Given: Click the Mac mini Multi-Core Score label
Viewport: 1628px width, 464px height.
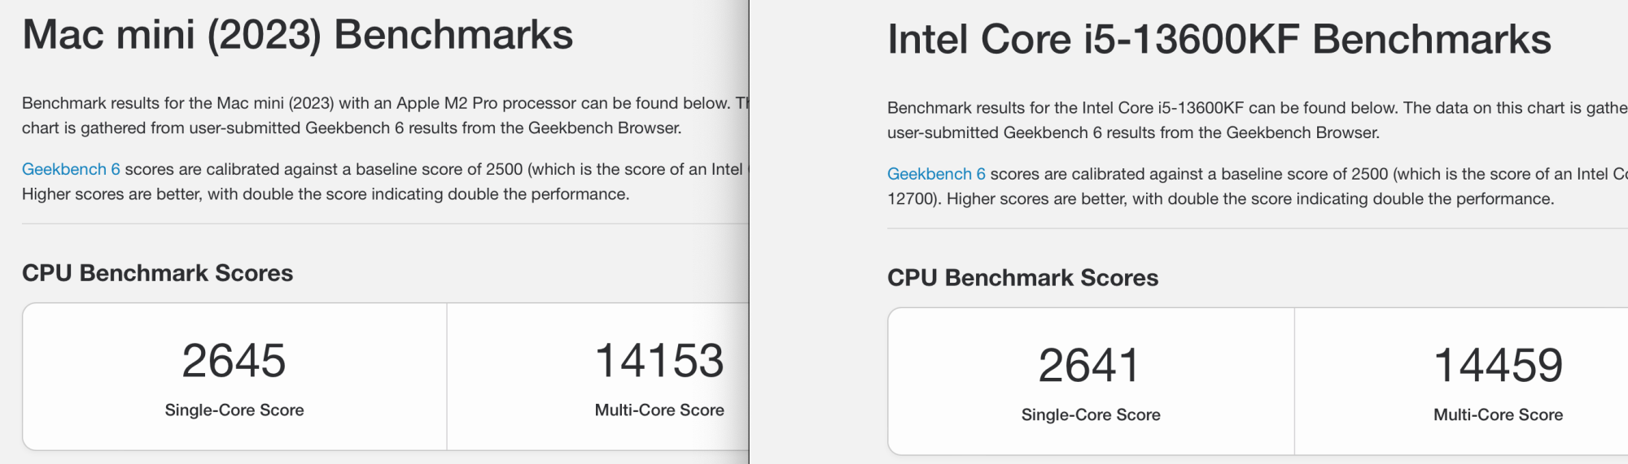Looking at the screenshot, I should 659,410.
